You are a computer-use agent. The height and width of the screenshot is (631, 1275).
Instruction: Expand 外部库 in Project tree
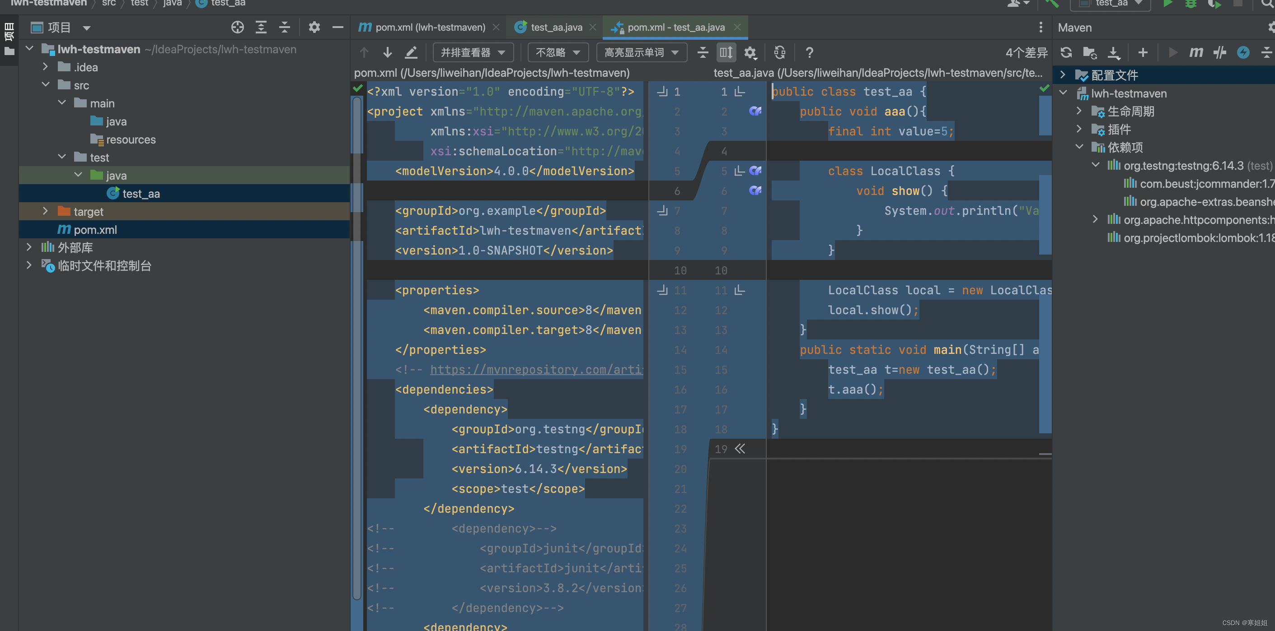(x=29, y=247)
